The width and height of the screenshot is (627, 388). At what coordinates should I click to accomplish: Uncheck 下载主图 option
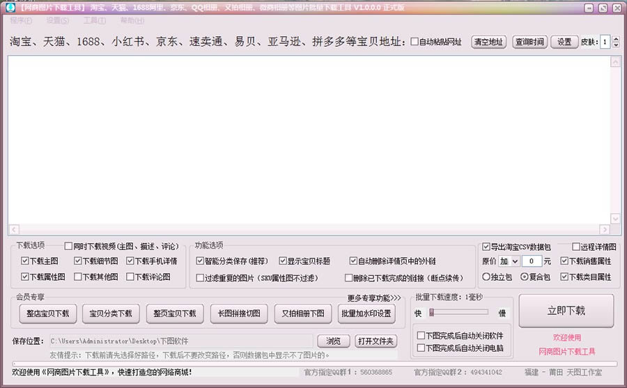pos(25,261)
